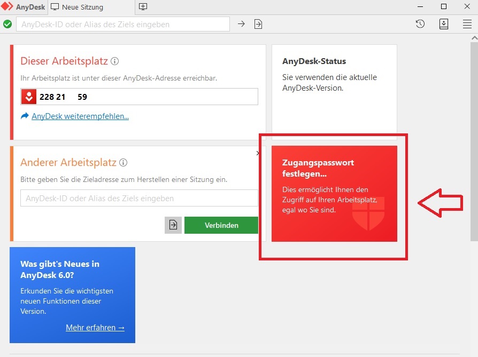
Task: Click the connect arrow beside address bar
Action: point(241,23)
